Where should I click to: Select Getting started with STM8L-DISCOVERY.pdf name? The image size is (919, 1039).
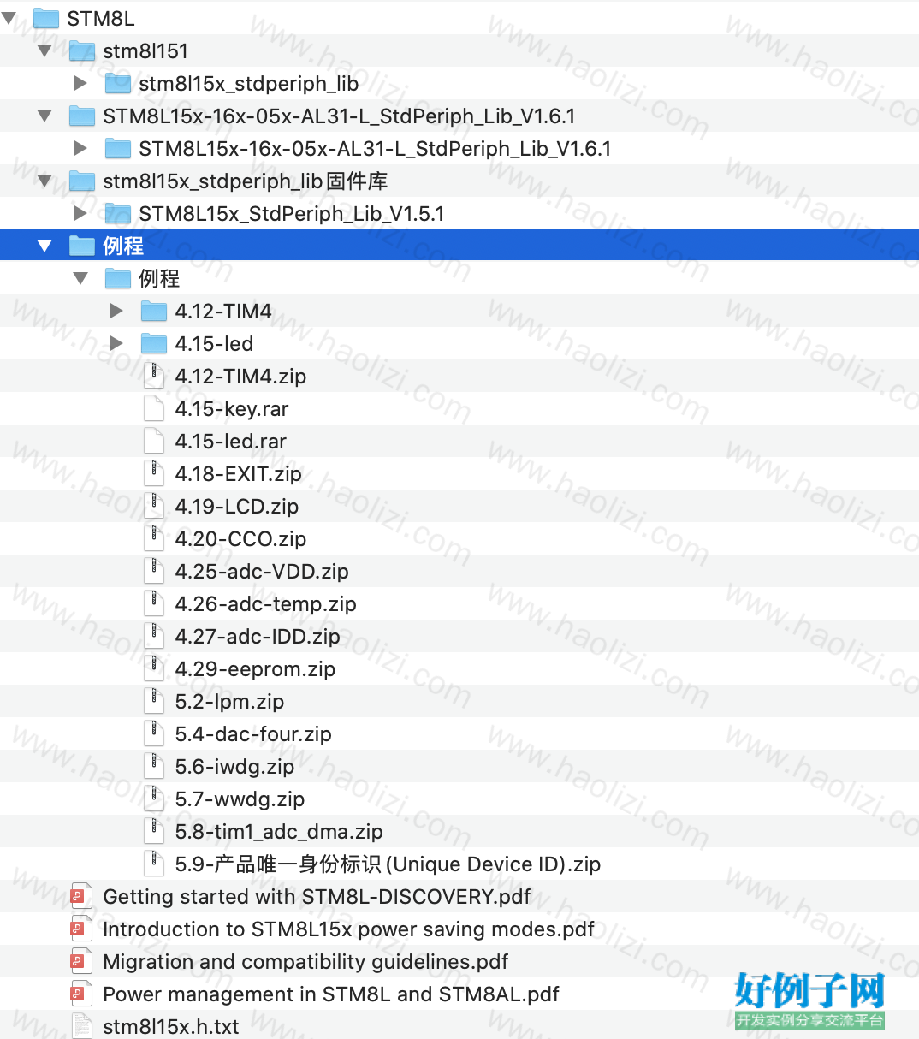[x=317, y=897]
